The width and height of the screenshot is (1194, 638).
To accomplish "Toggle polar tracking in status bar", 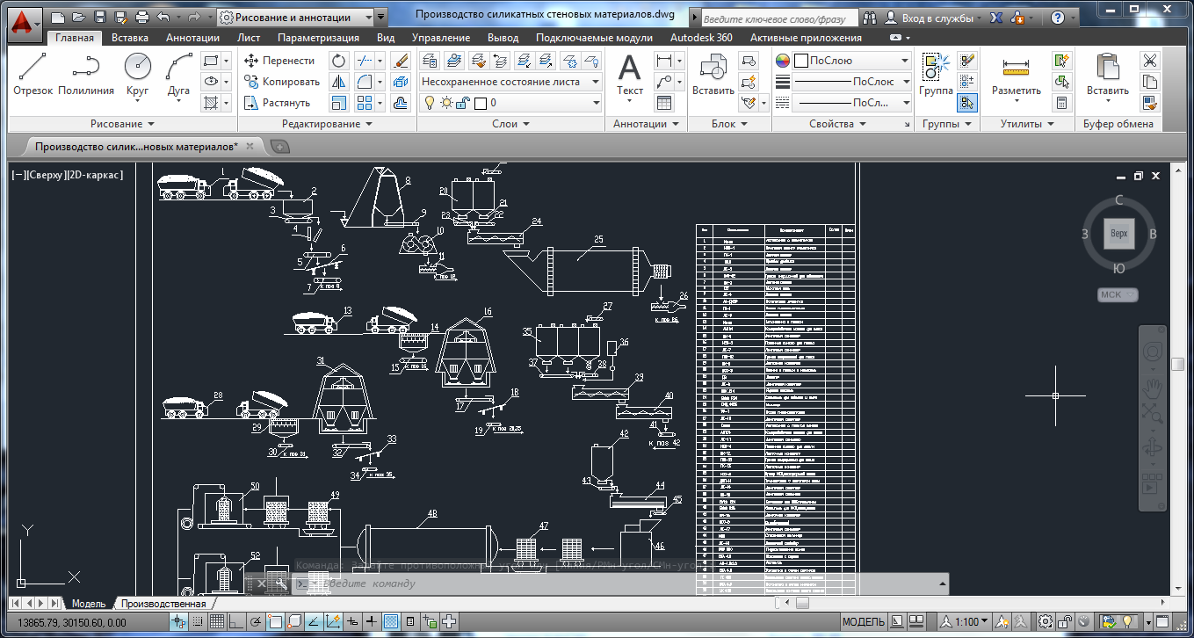I will click(255, 622).
